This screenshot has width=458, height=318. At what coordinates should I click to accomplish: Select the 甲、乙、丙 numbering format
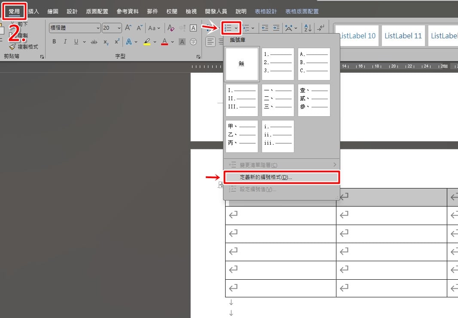coord(242,136)
